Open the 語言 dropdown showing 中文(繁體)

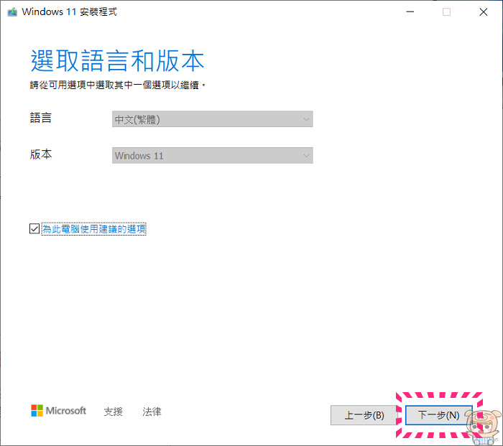[213, 119]
